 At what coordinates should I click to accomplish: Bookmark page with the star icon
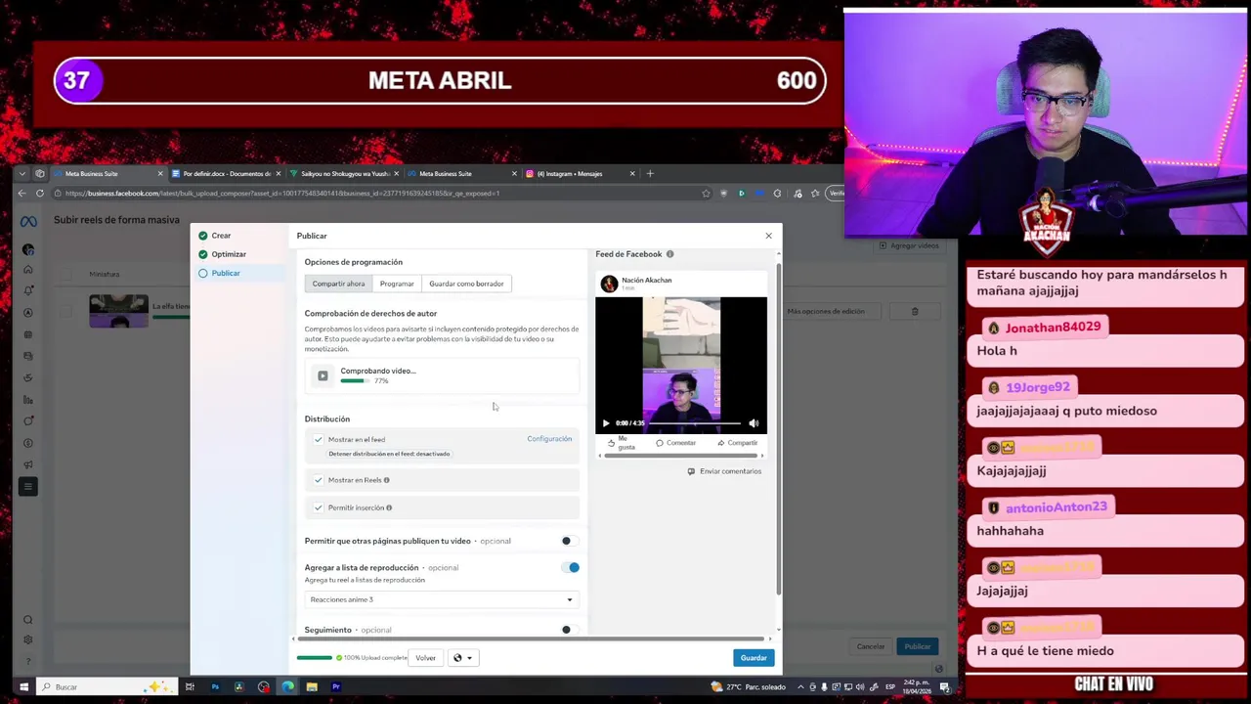[706, 194]
